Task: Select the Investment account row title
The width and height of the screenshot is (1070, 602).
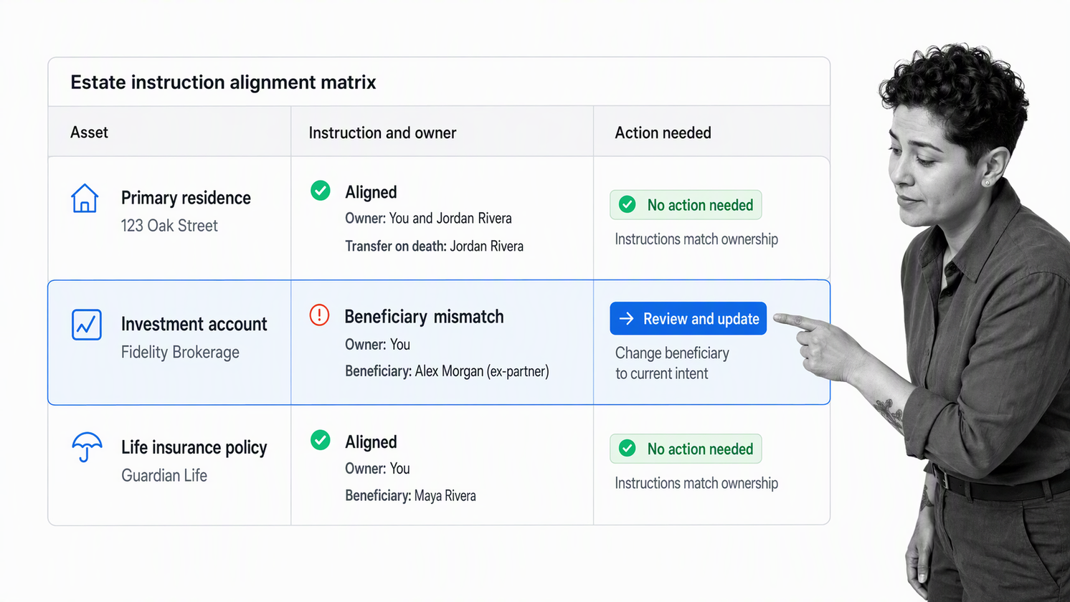Action: [194, 324]
